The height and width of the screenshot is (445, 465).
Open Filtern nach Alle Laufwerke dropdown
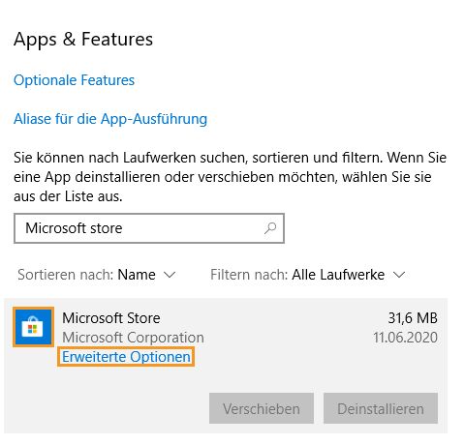click(x=308, y=275)
